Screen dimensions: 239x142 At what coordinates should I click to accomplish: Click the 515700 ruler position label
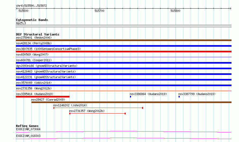click(99, 11)
